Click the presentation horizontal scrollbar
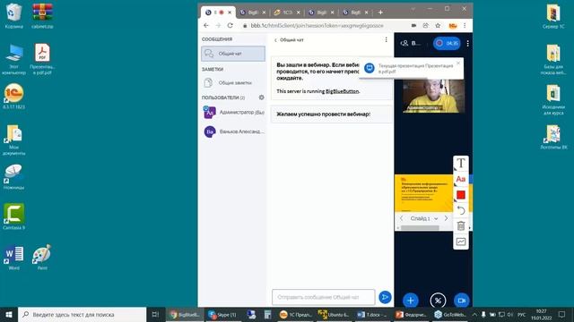 (420, 227)
